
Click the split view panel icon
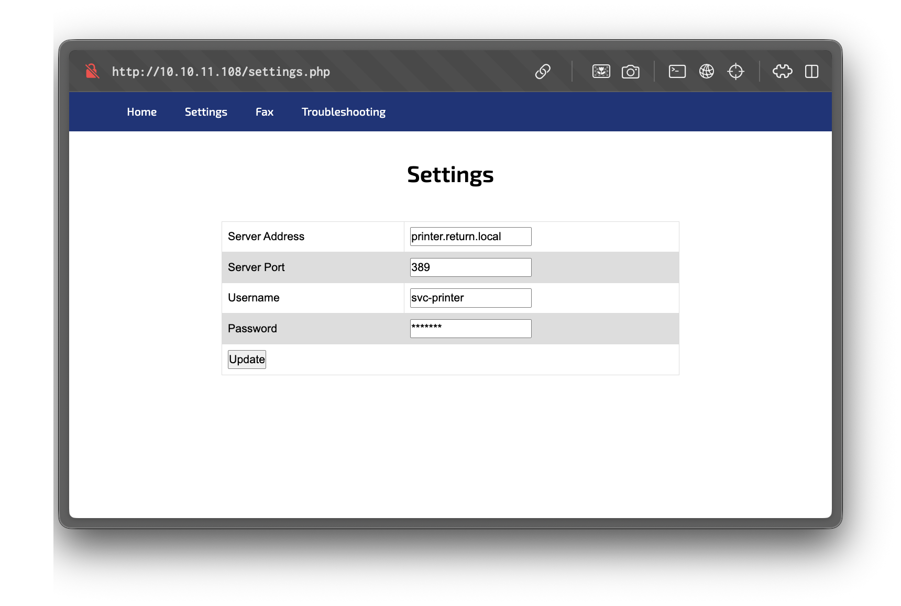point(811,71)
